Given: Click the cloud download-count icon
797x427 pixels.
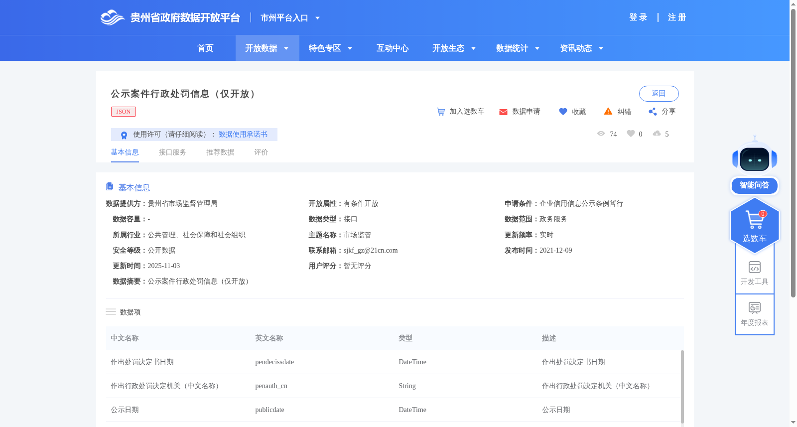Looking at the screenshot, I should click(657, 134).
